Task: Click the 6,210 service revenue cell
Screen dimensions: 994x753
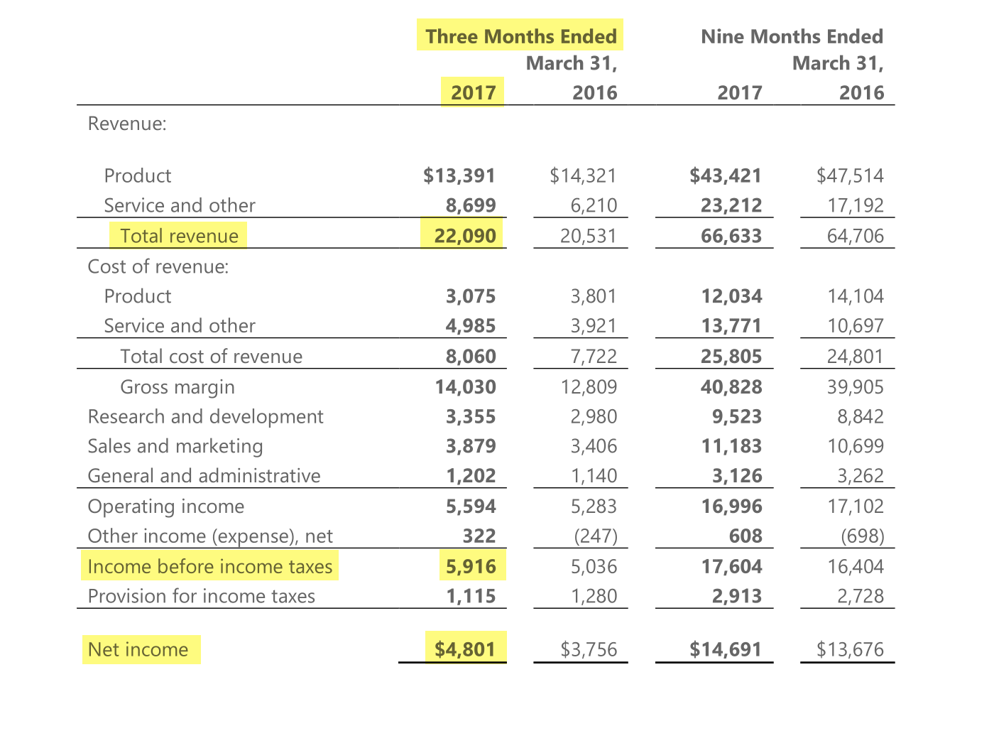Action: point(594,205)
